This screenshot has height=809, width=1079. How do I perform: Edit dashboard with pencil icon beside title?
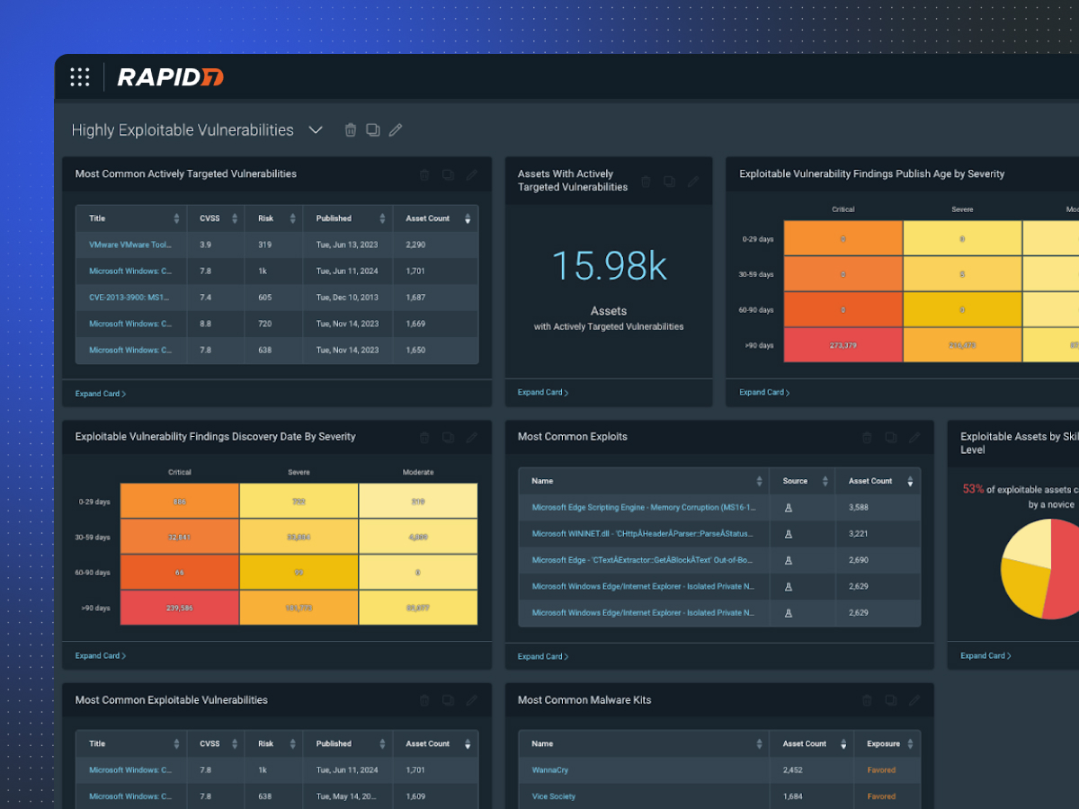tap(395, 130)
